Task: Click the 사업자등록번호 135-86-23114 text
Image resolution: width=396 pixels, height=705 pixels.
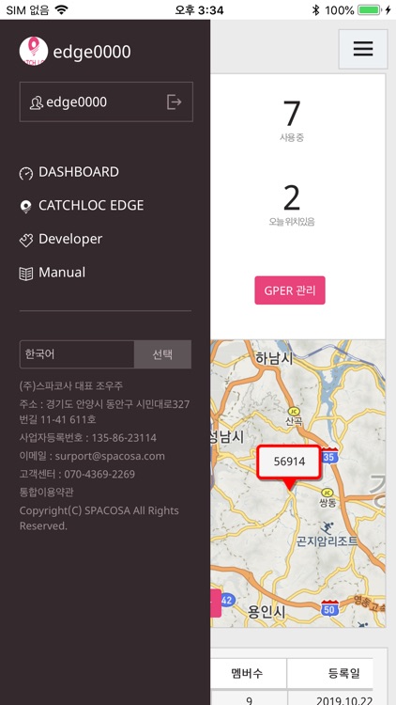Action: [x=88, y=438]
